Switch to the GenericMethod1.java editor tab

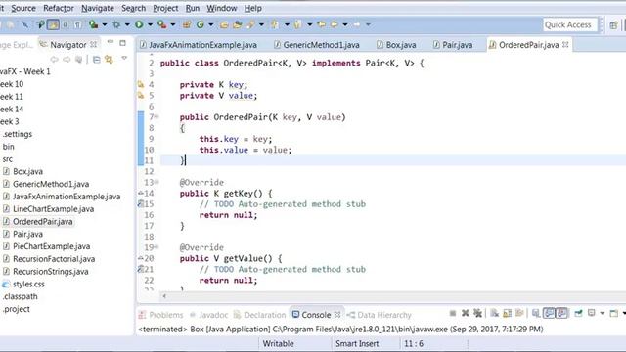click(316, 45)
